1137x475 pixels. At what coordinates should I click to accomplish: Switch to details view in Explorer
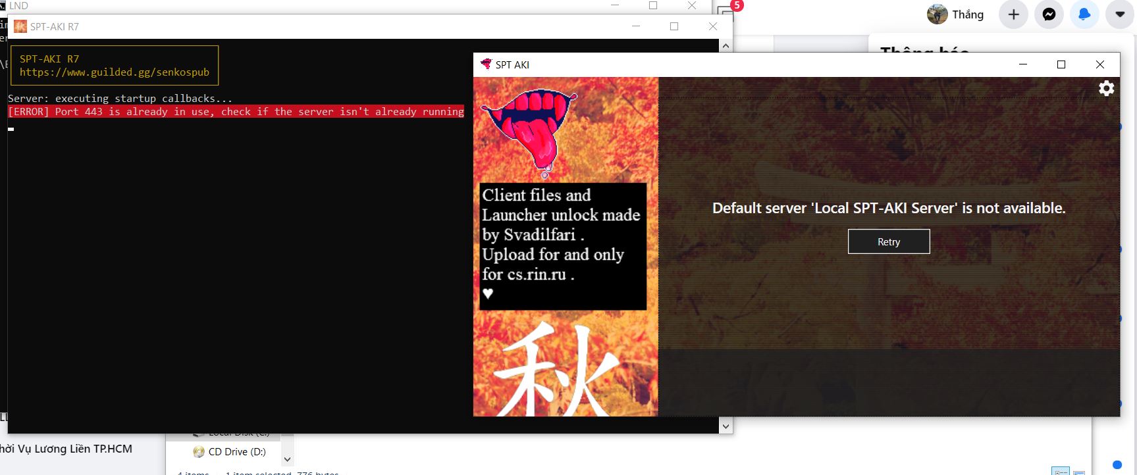(x=1060, y=471)
